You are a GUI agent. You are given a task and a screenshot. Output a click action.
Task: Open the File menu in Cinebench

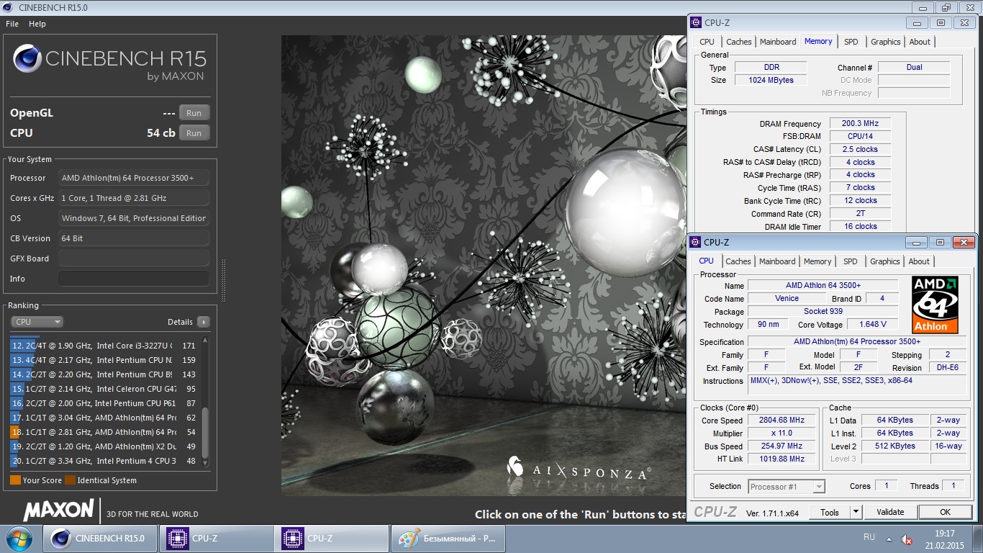coord(12,24)
